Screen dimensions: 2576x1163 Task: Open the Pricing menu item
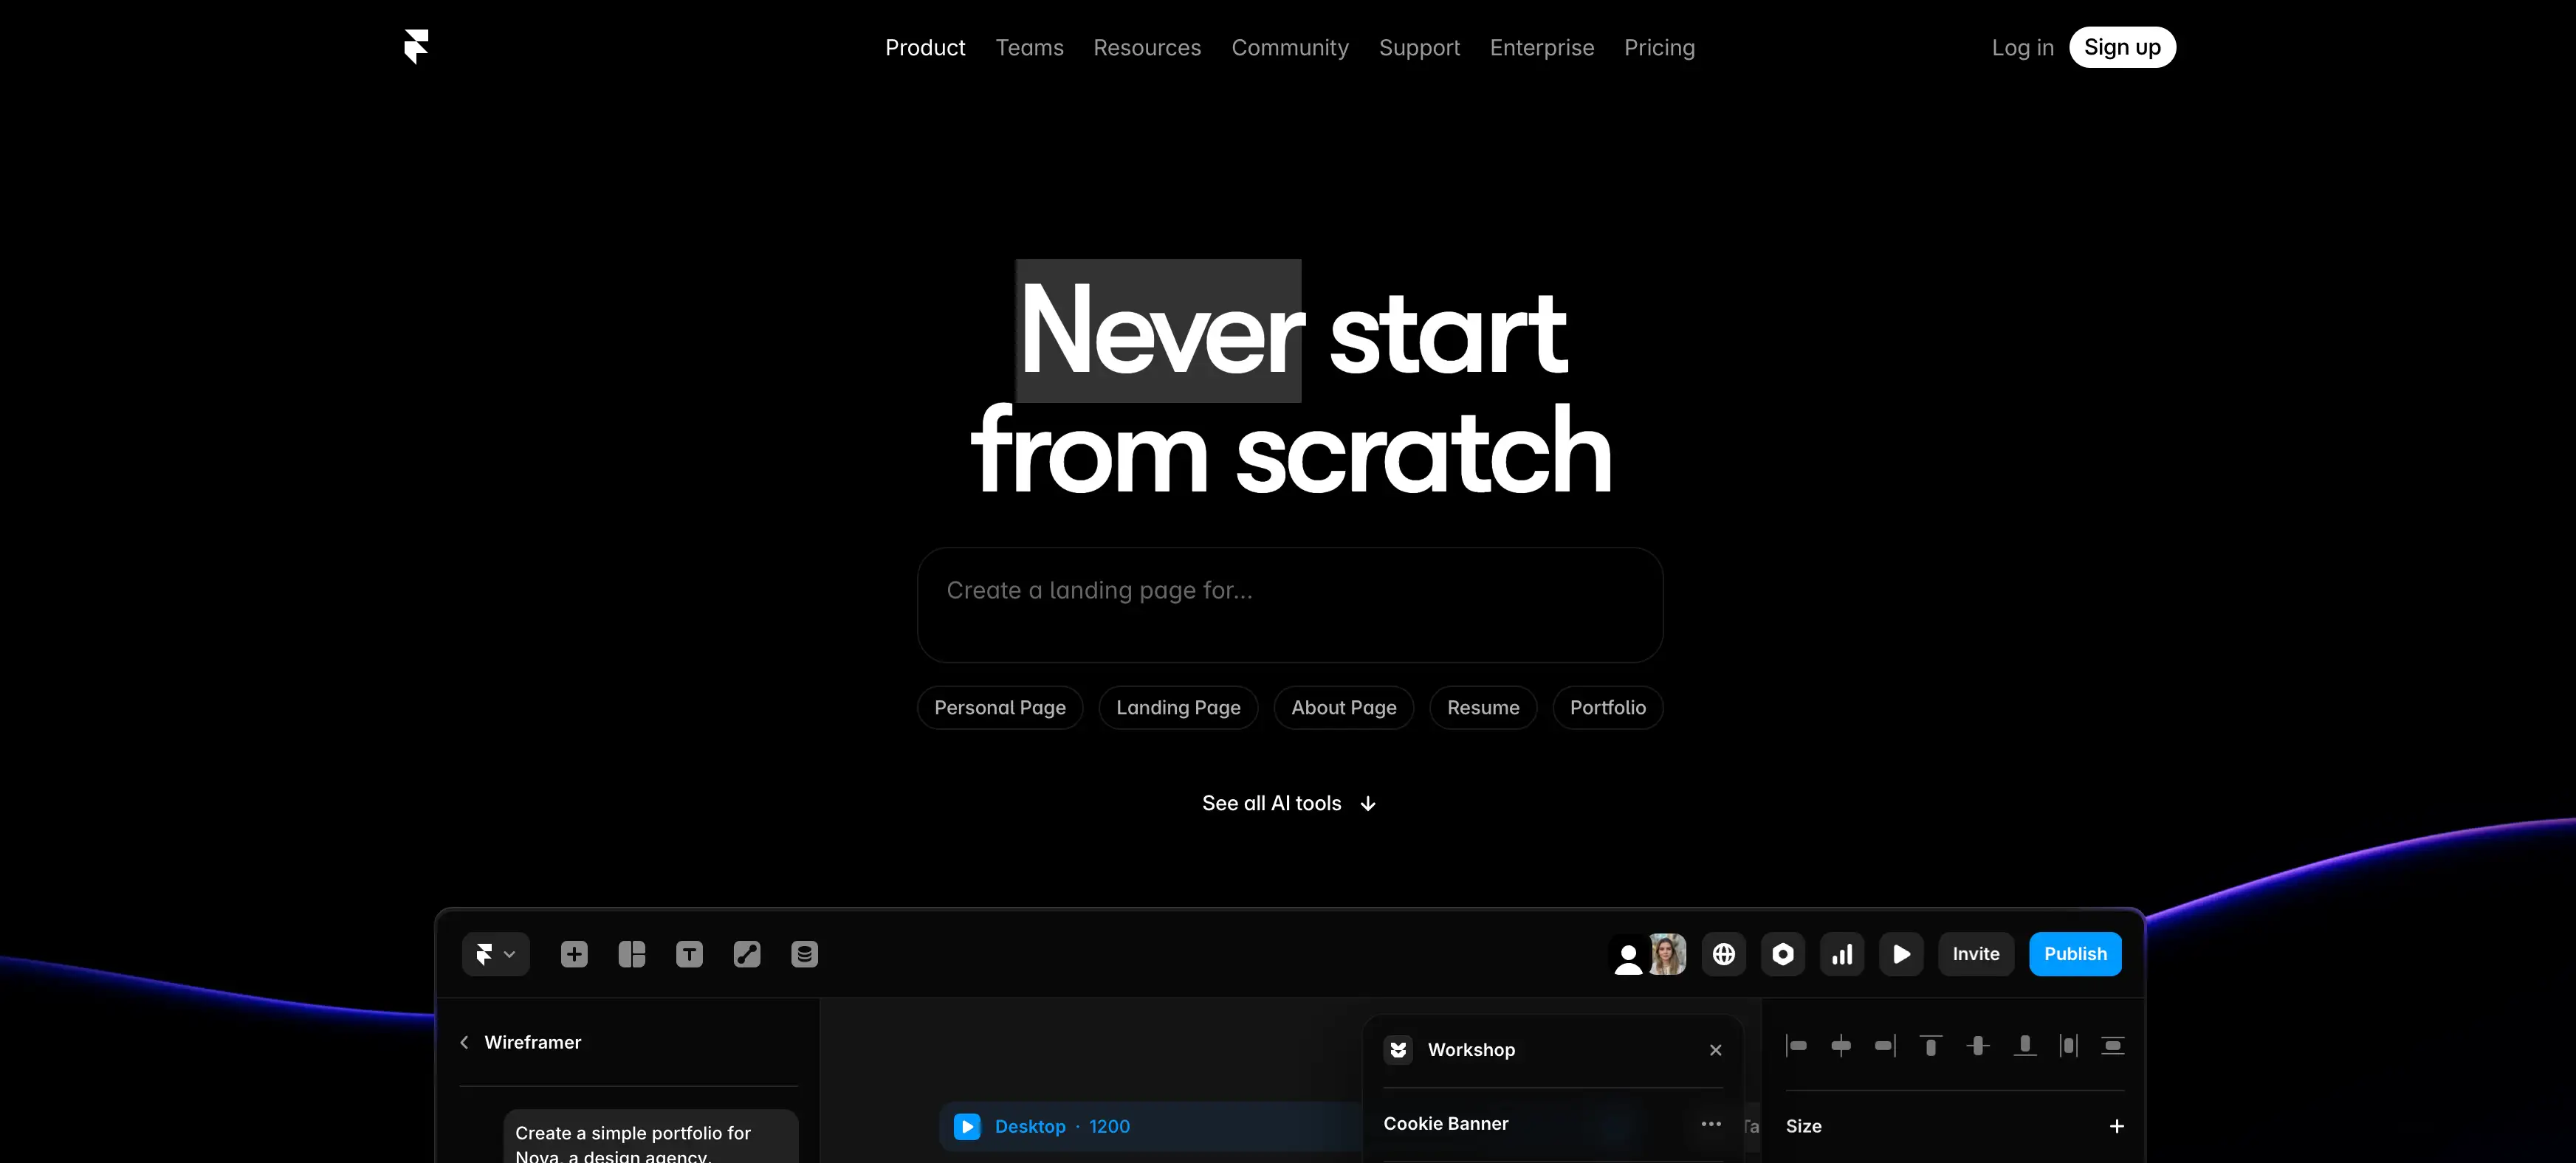click(1659, 47)
